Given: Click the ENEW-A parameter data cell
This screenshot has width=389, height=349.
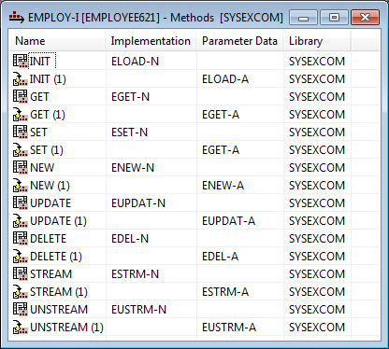Looking at the screenshot, I should pyautogui.click(x=223, y=186).
